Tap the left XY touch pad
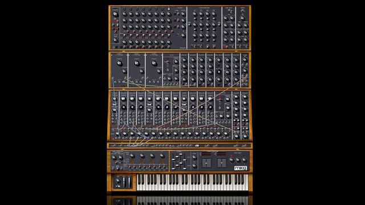The height and width of the screenshot is (205, 365). point(206,163)
